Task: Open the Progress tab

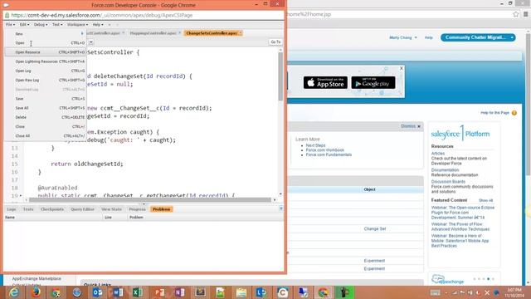Action: click(x=137, y=209)
